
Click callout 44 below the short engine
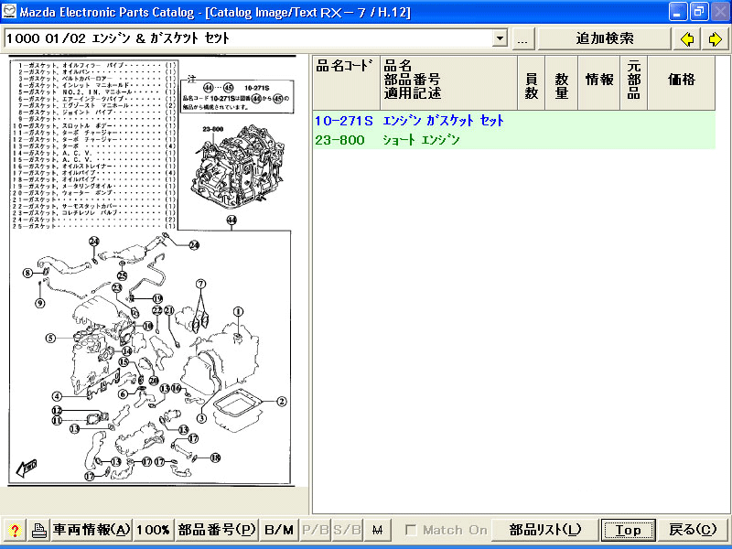click(x=231, y=220)
